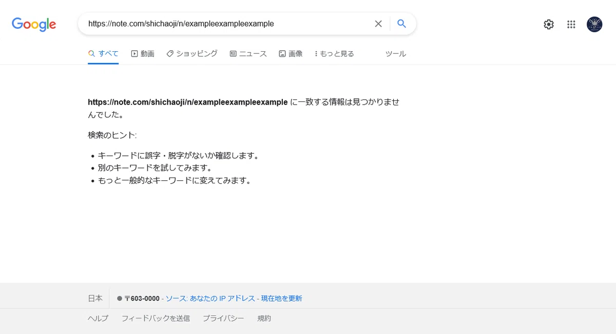The height and width of the screenshot is (334, 616).
Task: Click tip about 誤字・脱字 check
Action: point(178,155)
